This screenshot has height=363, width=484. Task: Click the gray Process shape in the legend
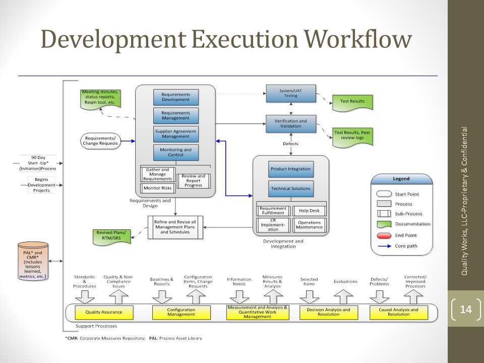point(384,204)
